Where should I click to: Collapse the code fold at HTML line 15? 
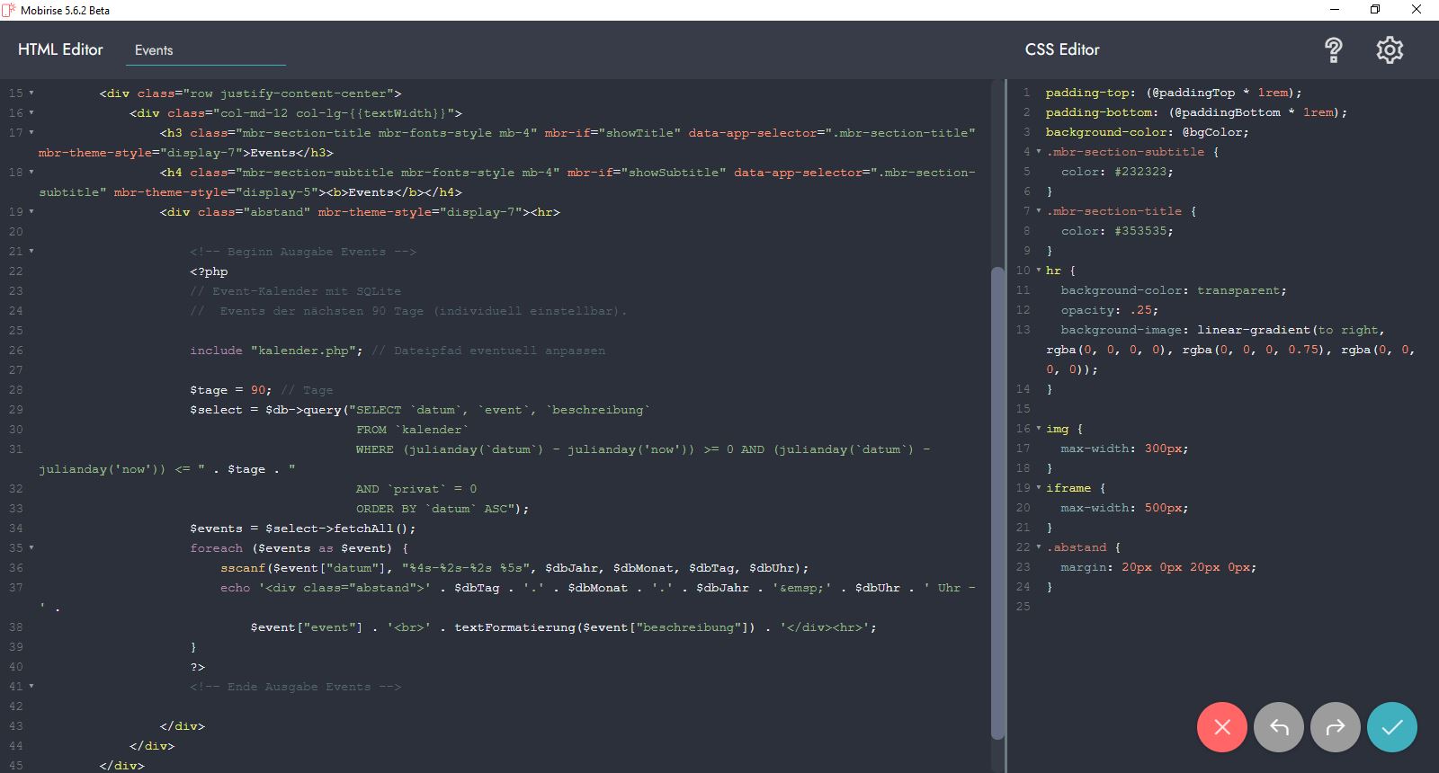31,93
